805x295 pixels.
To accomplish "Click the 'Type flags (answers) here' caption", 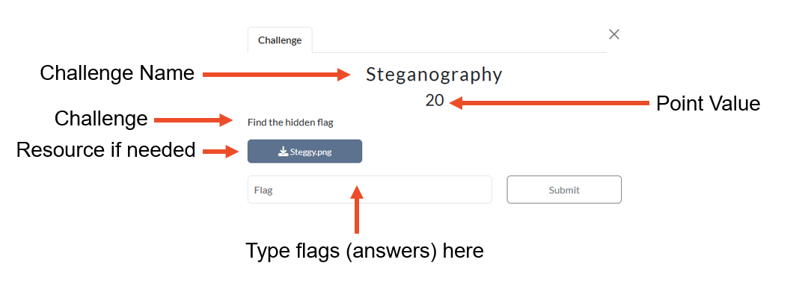I will [364, 251].
